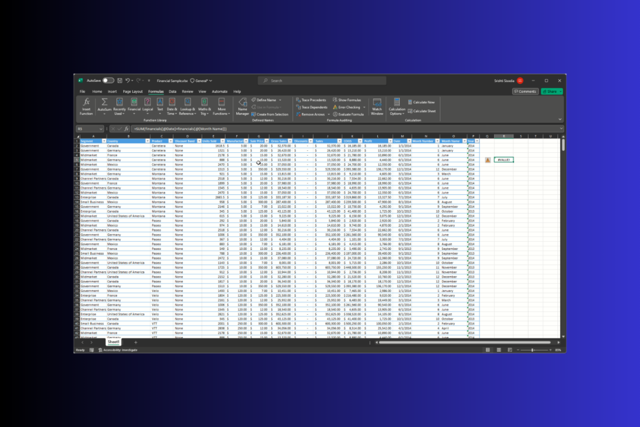Expand the AutoSum dropdown
This screenshot has width=640, height=427.
tap(104, 114)
